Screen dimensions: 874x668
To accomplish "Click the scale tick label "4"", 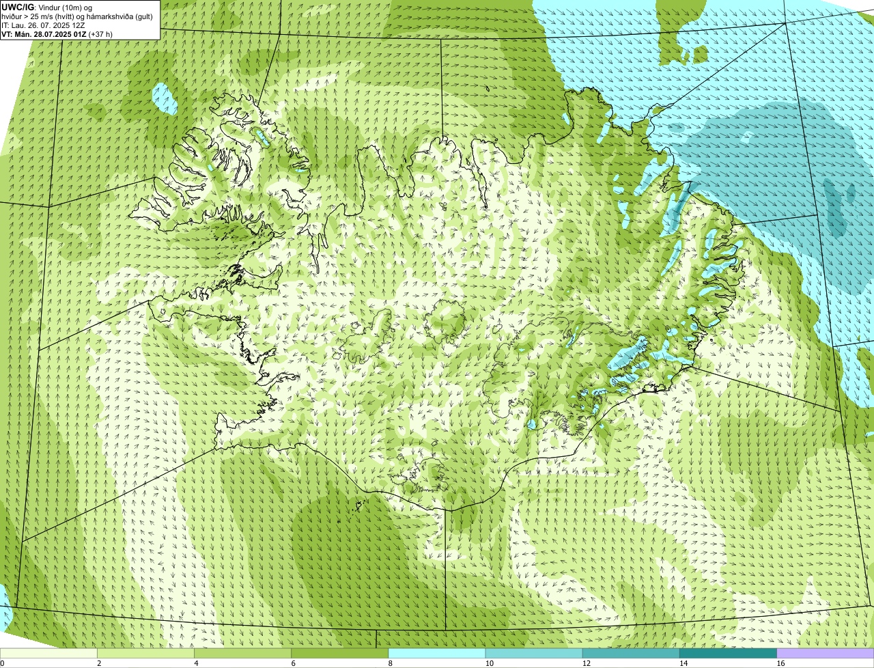I will [x=196, y=663].
